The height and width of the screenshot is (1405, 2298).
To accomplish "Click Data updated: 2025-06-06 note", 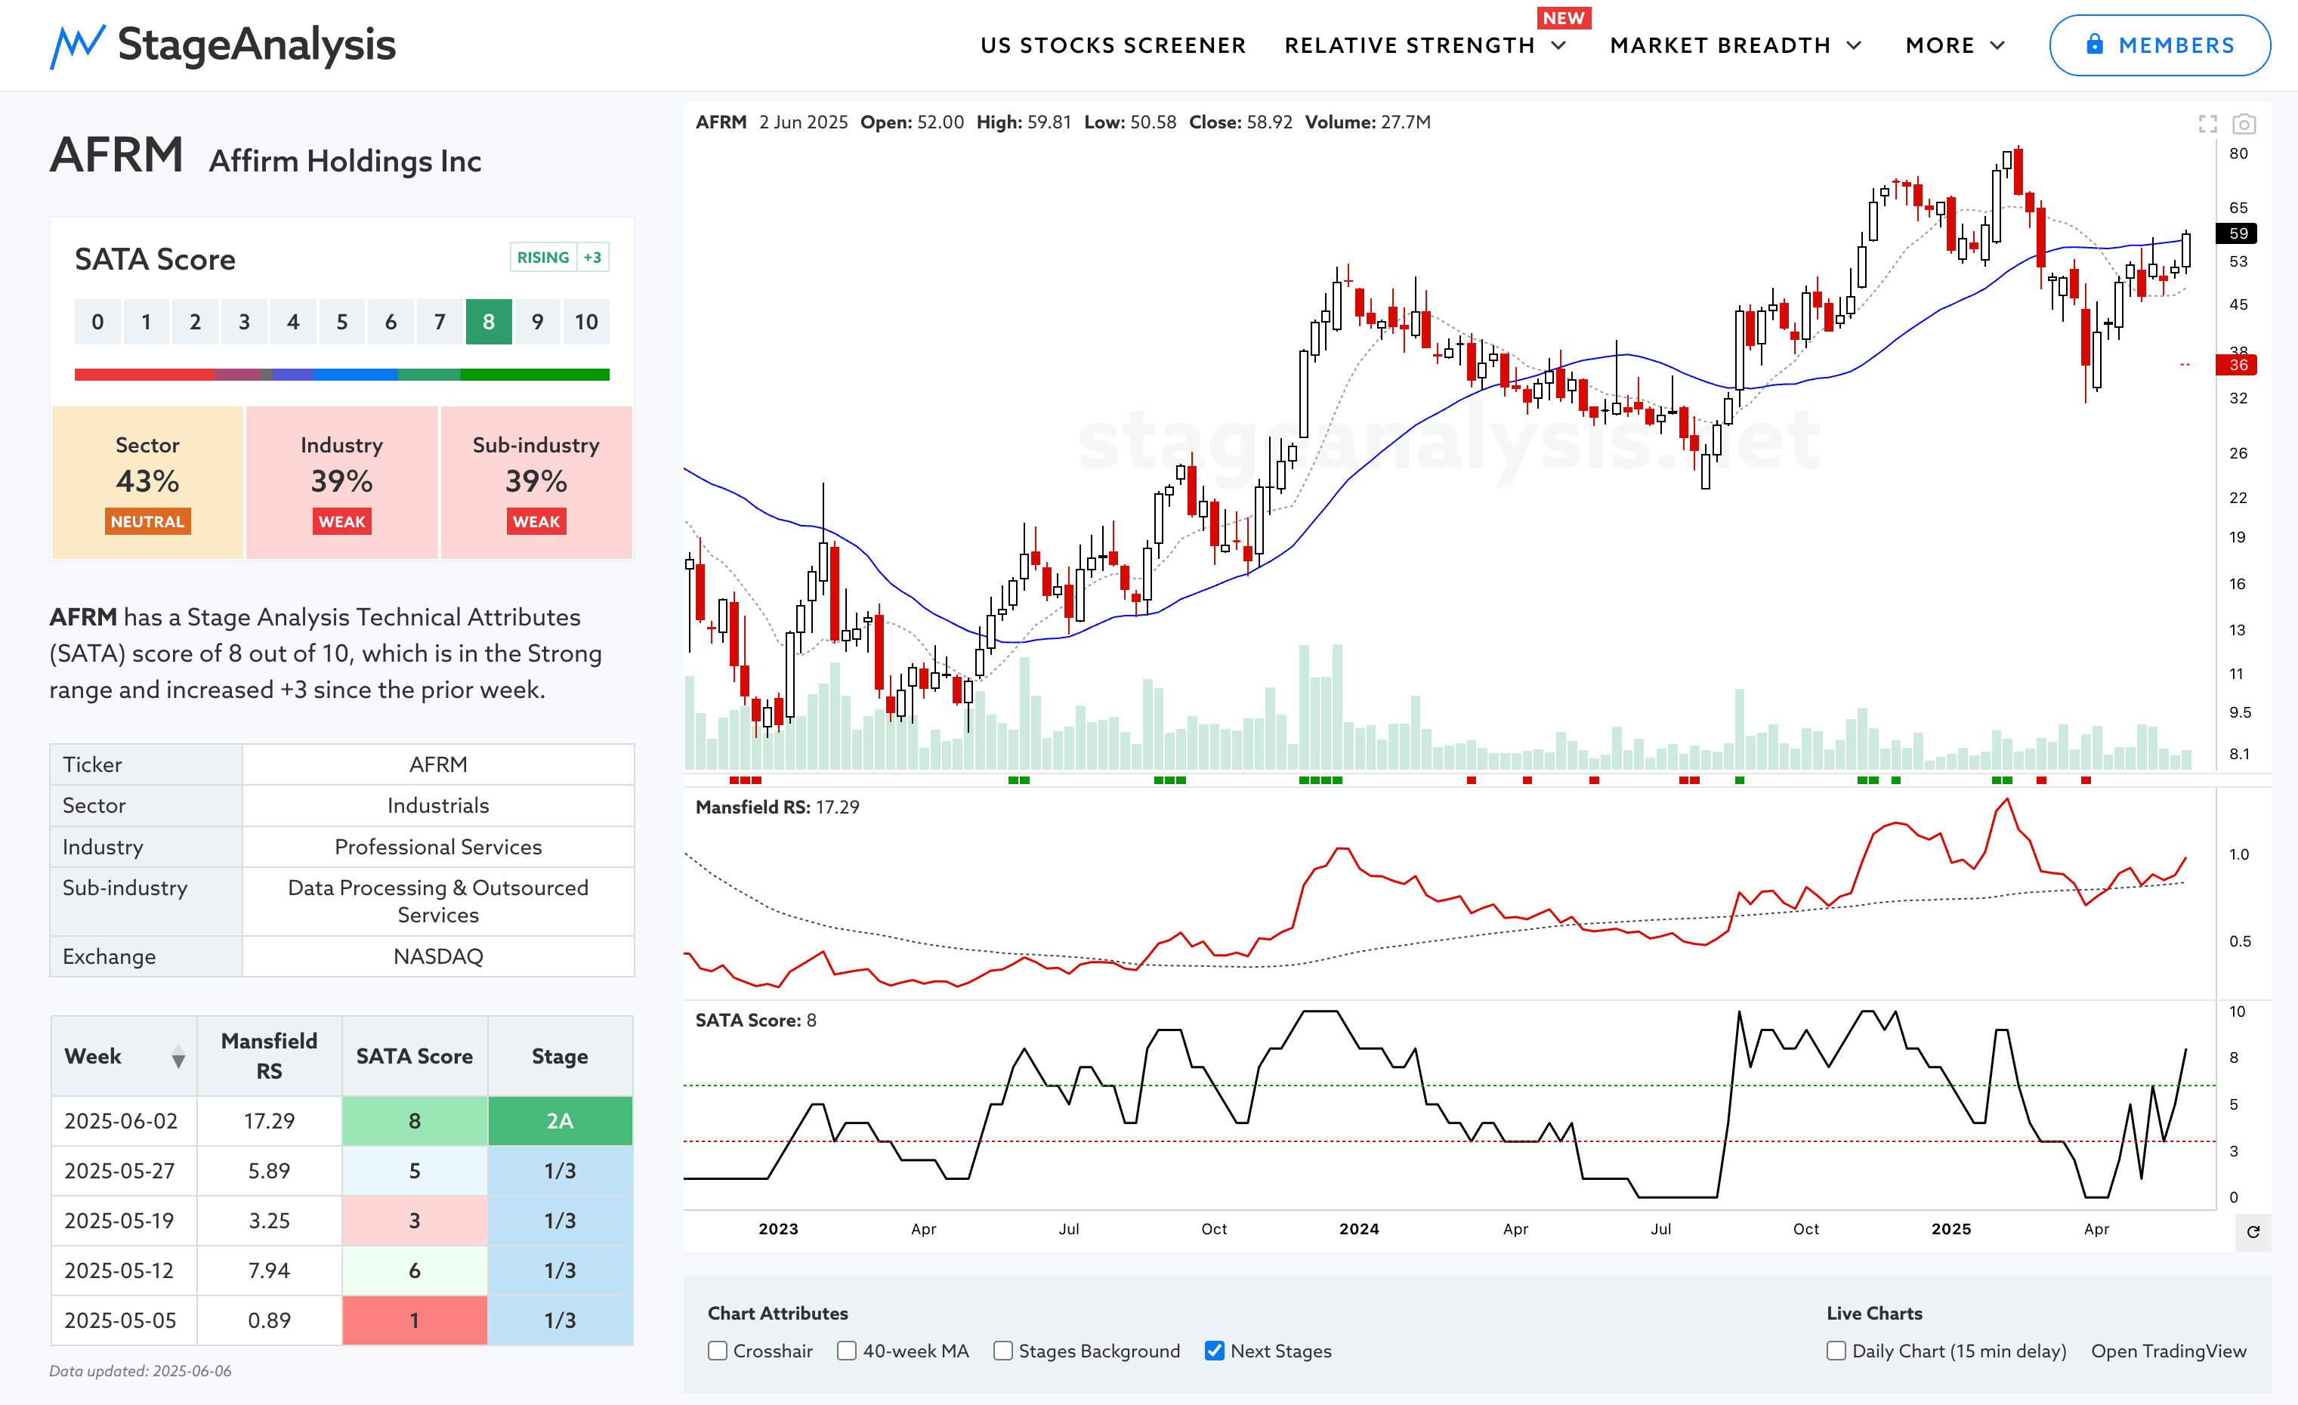I will click(140, 1370).
